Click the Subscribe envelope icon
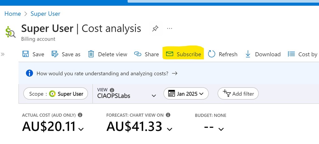 click(169, 54)
